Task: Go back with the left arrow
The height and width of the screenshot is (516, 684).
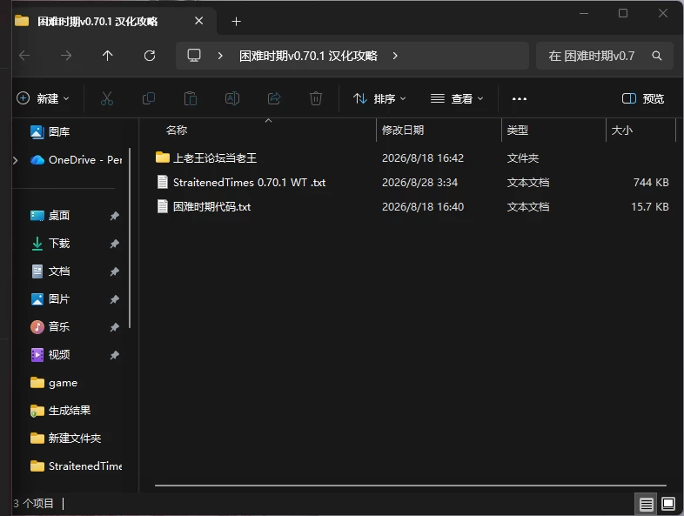Action: tap(25, 56)
